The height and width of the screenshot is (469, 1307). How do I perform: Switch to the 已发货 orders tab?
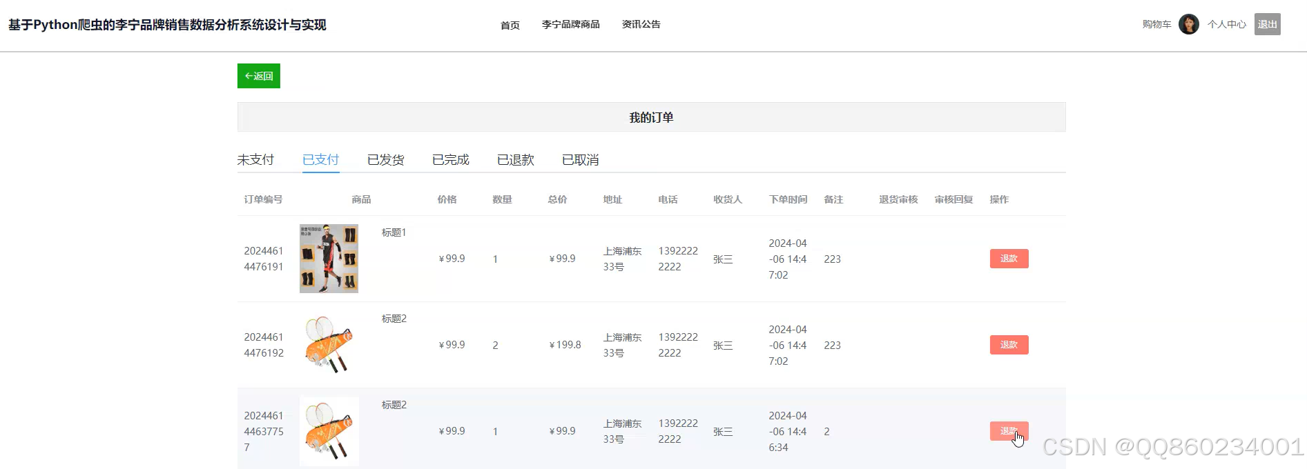[x=386, y=159]
